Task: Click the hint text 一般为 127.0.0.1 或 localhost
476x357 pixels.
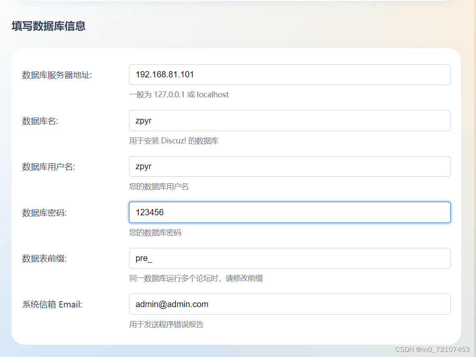Action: [x=179, y=95]
